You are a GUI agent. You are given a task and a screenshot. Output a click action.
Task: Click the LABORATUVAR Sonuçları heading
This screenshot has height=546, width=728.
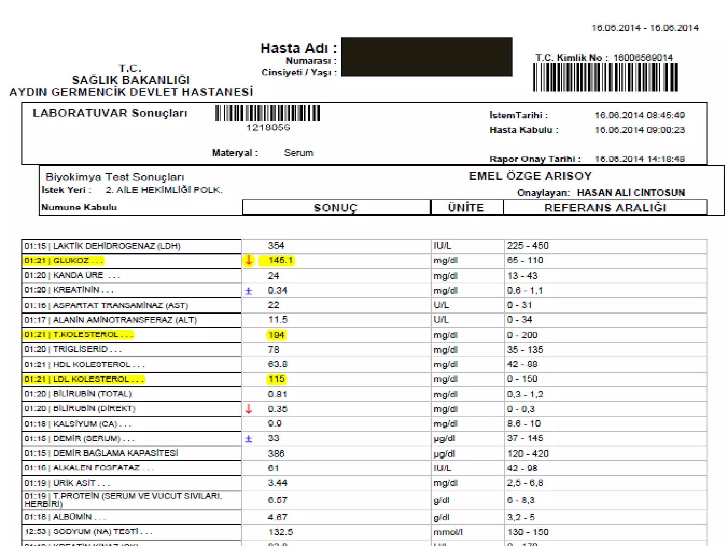pyautogui.click(x=110, y=113)
